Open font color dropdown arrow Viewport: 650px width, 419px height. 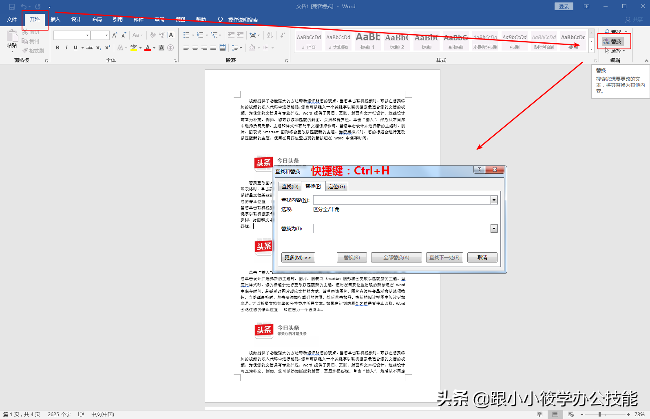pos(154,48)
